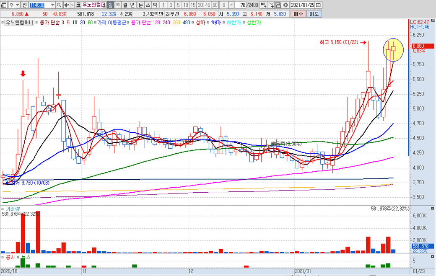
Task: Click the save chart floppy disk icon
Action: tap(278, 5)
